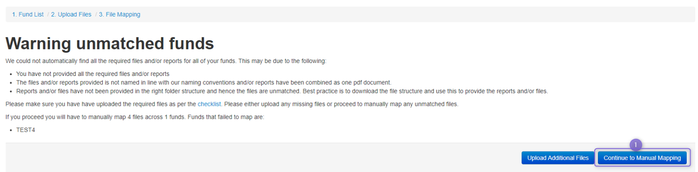Viewport: 698px width, 172px height.
Task: Click the Warning unmatched funds heading
Action: tap(110, 44)
